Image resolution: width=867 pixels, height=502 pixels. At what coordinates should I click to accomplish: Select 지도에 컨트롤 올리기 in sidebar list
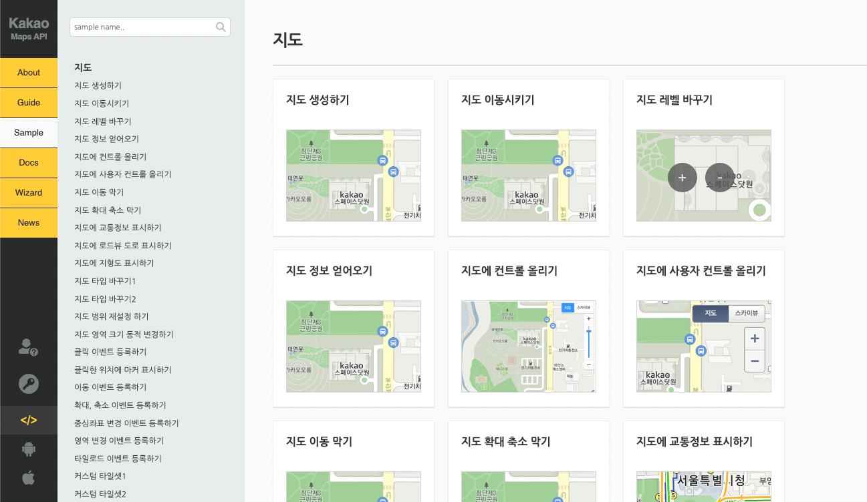(x=110, y=157)
